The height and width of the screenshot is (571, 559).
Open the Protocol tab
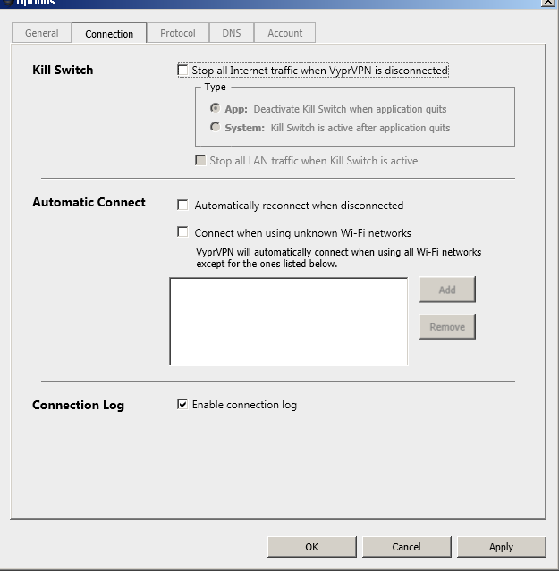(177, 33)
